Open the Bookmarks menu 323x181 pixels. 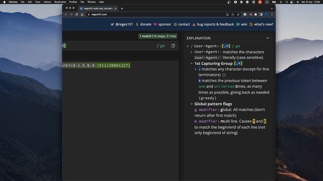60,2
